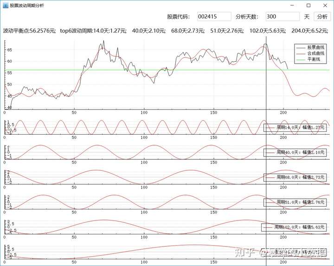334x266 pixels.
Task: Click the 波动平衡点:56.2576元 text
Action: tap(29, 31)
